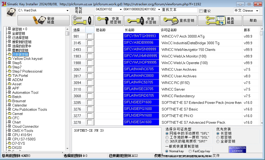This screenshot has height=160, width=265.
Task: Click the 刷新磁盘 refresh disk button
Action: 44,20
